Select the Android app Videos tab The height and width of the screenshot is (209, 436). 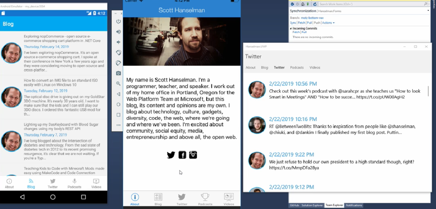click(96, 184)
